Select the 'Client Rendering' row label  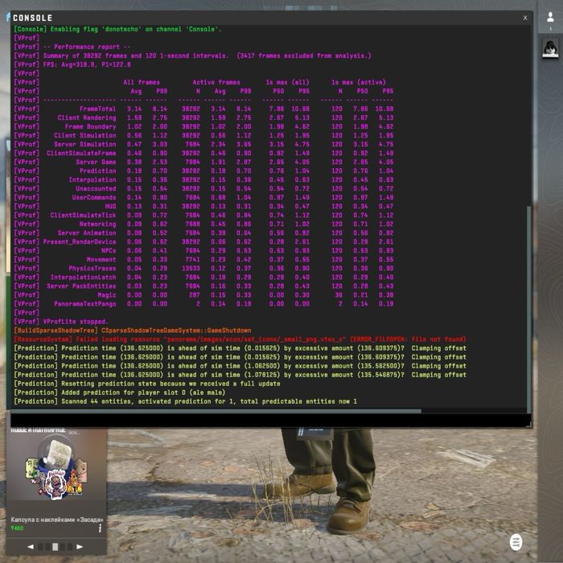click(x=87, y=117)
